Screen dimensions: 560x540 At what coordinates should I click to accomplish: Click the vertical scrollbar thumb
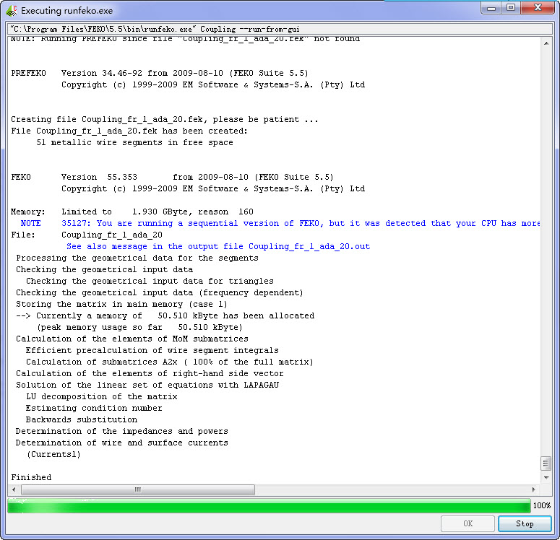(546, 463)
